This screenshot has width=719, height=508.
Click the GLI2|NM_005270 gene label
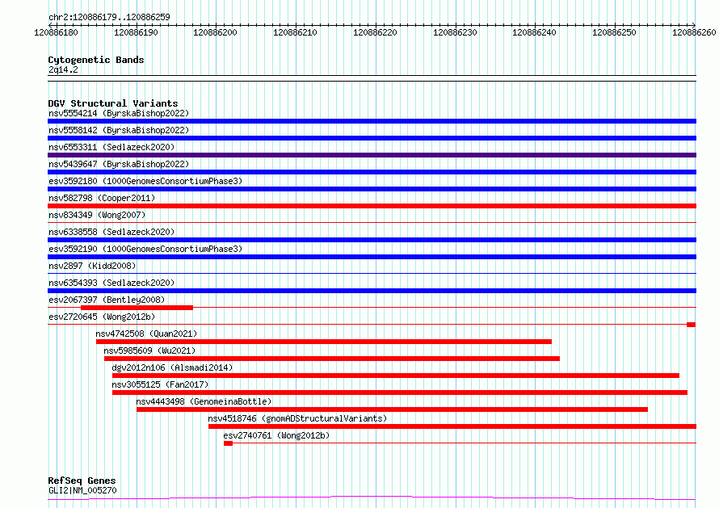82,490
